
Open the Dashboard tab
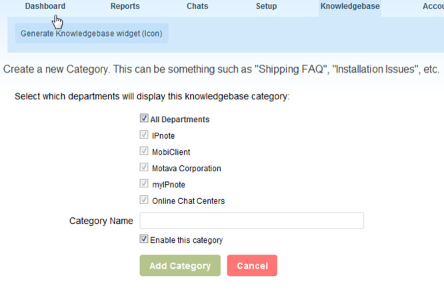coord(45,7)
